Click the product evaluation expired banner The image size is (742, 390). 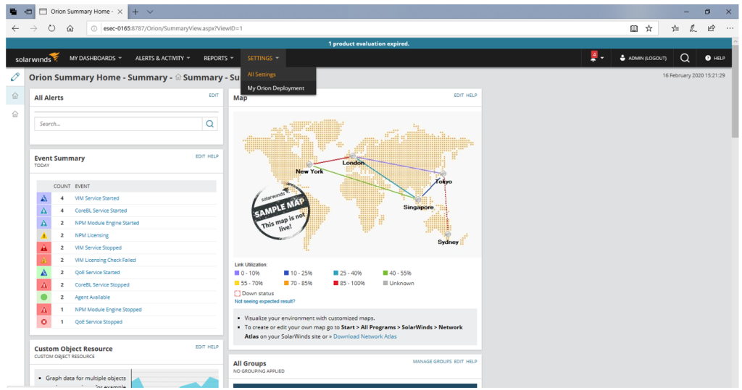(369, 43)
